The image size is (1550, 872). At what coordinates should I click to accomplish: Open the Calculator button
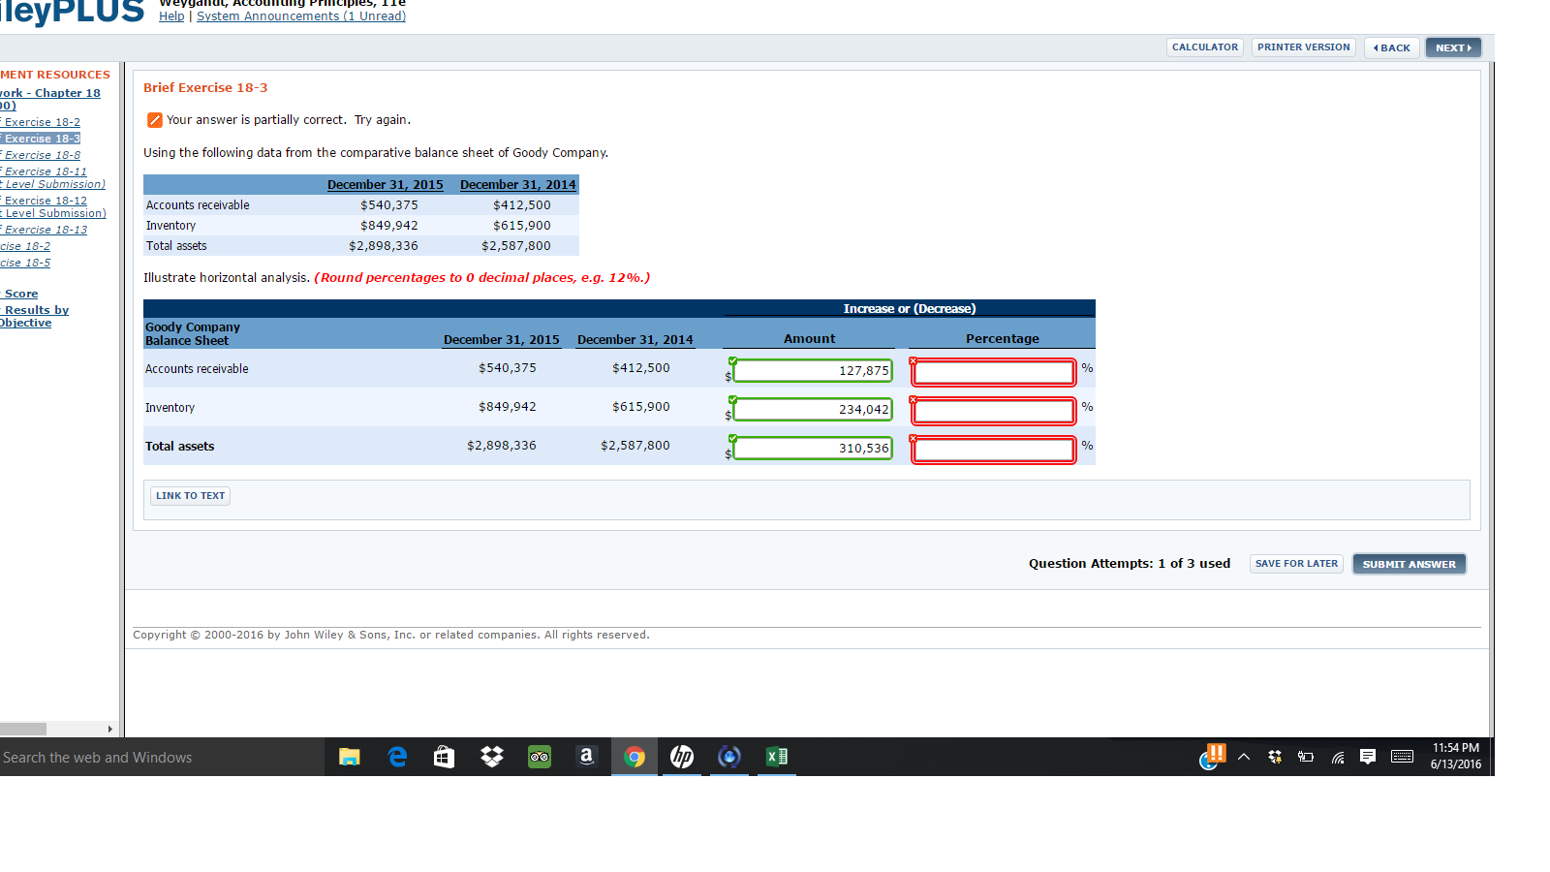(1205, 47)
